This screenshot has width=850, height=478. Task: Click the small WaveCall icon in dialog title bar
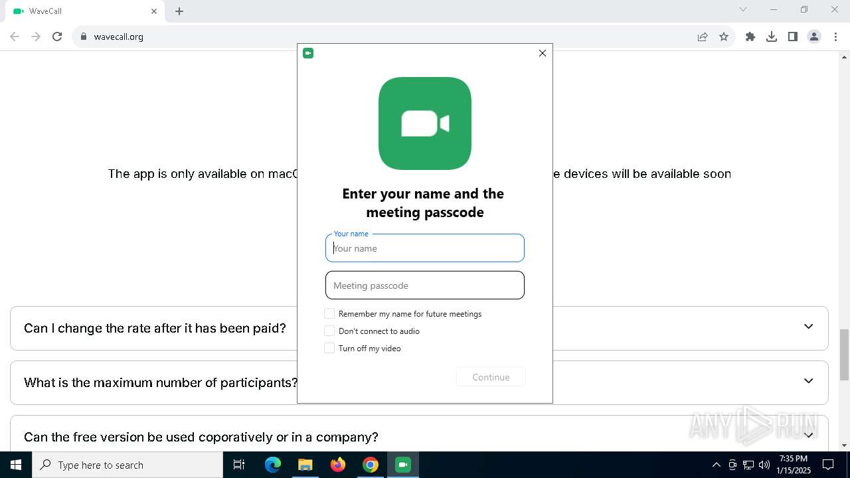[x=308, y=53]
